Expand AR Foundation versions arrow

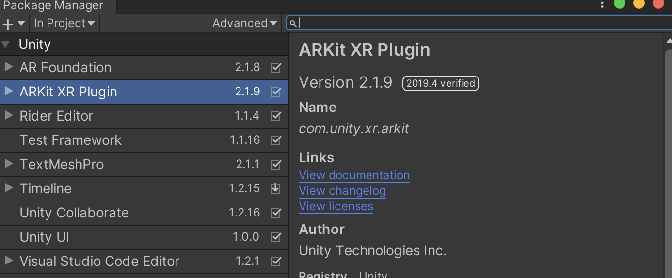[8, 67]
